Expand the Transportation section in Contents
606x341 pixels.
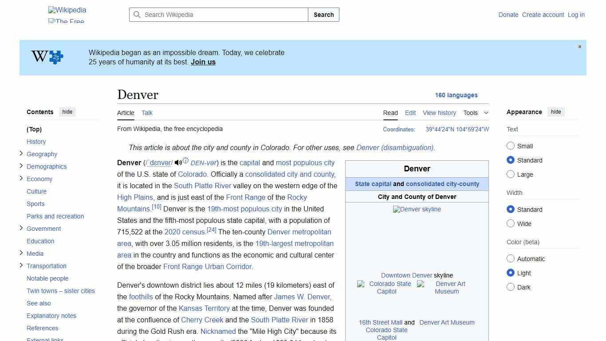coord(21,266)
